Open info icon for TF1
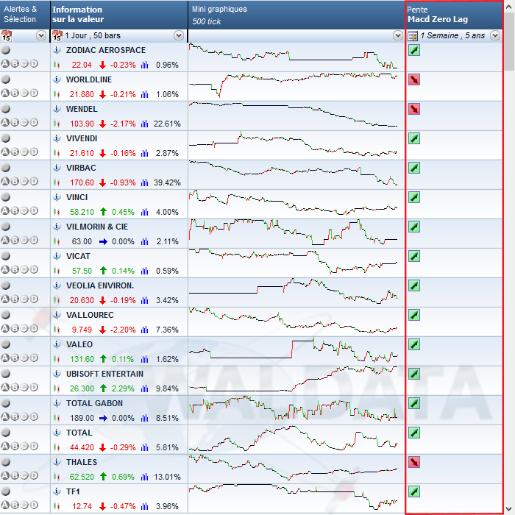 click(x=57, y=491)
